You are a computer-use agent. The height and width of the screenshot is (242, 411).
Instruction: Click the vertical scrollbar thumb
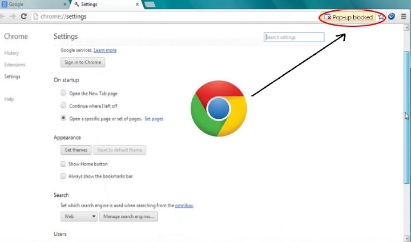coord(406,118)
